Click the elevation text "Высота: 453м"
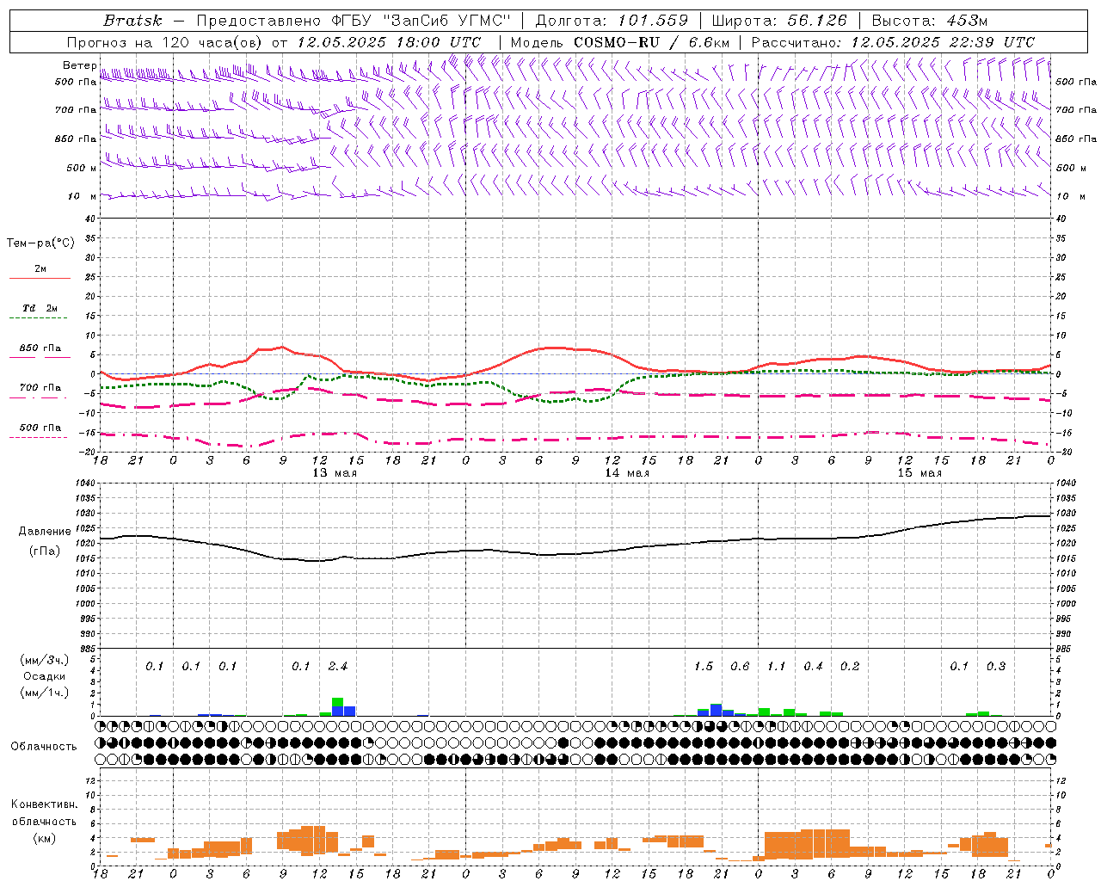Viewport: 1101px width, 881px height. pyautogui.click(x=929, y=21)
